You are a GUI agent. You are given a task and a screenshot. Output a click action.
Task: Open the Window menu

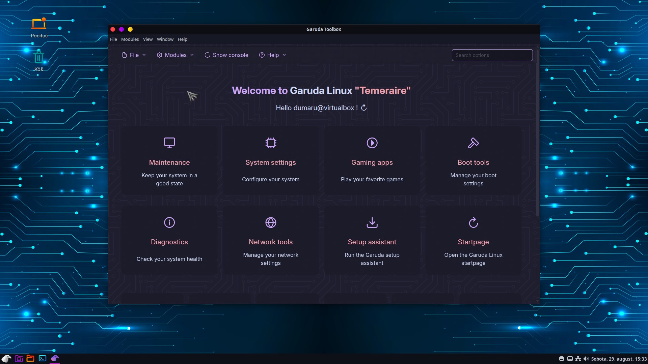click(165, 39)
